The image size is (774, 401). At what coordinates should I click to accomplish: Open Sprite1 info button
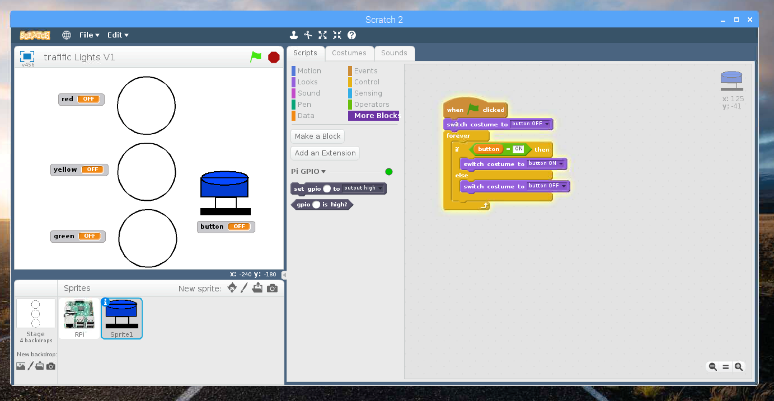tap(105, 302)
